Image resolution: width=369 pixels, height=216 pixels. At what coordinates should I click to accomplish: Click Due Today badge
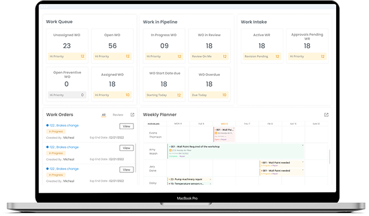209,95
